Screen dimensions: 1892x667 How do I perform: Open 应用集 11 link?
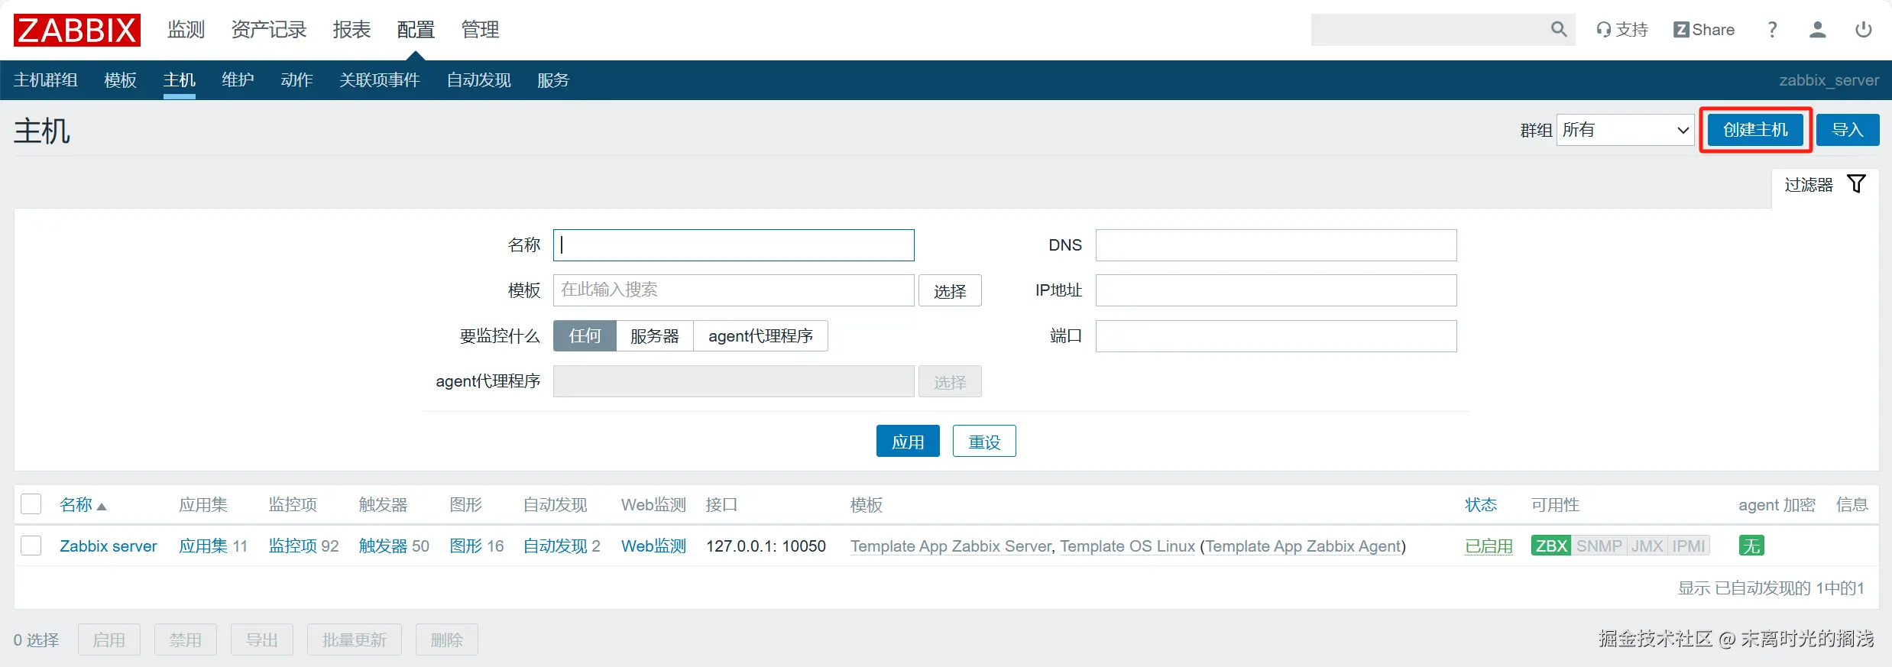(203, 546)
